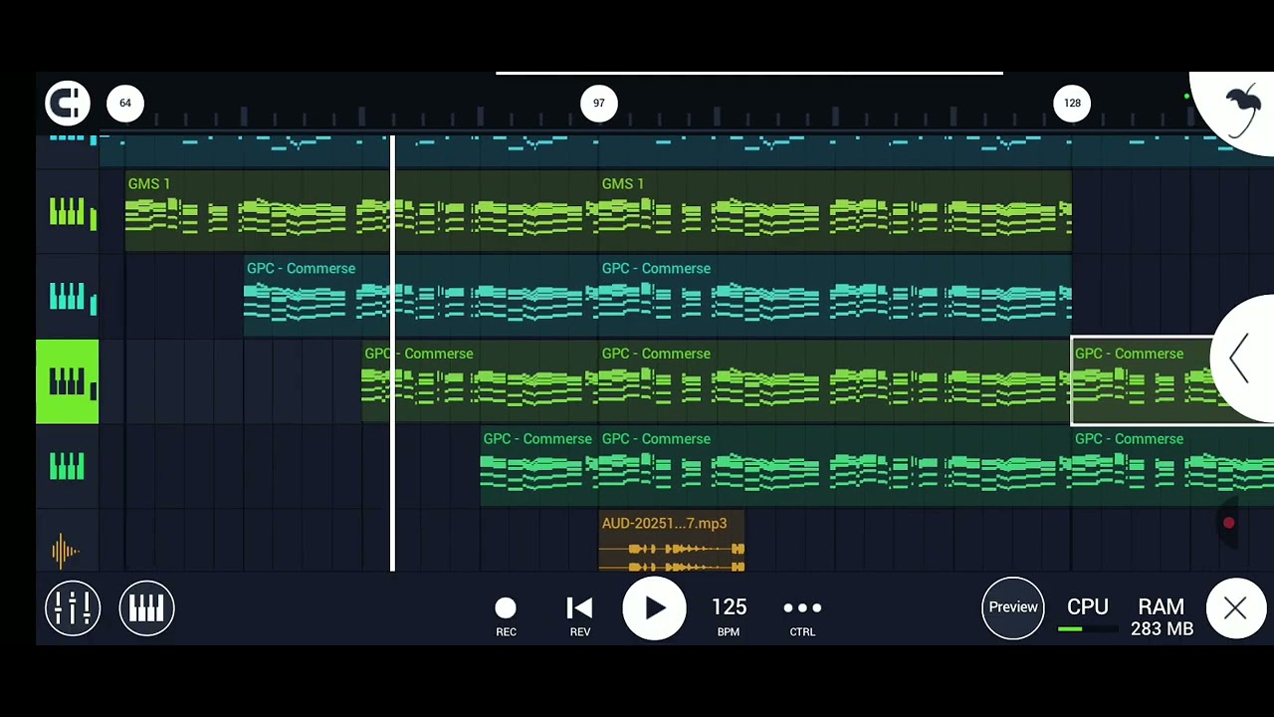Jump to timeline marker 64
Viewport: 1274px width, 717px height.
pos(125,103)
